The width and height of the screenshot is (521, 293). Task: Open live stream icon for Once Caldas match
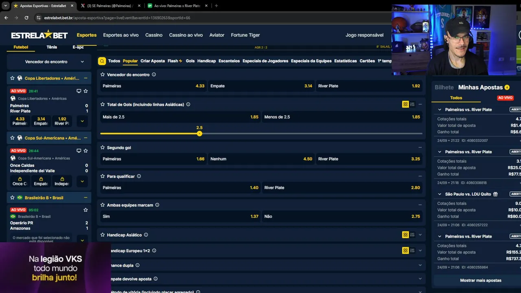click(x=79, y=151)
